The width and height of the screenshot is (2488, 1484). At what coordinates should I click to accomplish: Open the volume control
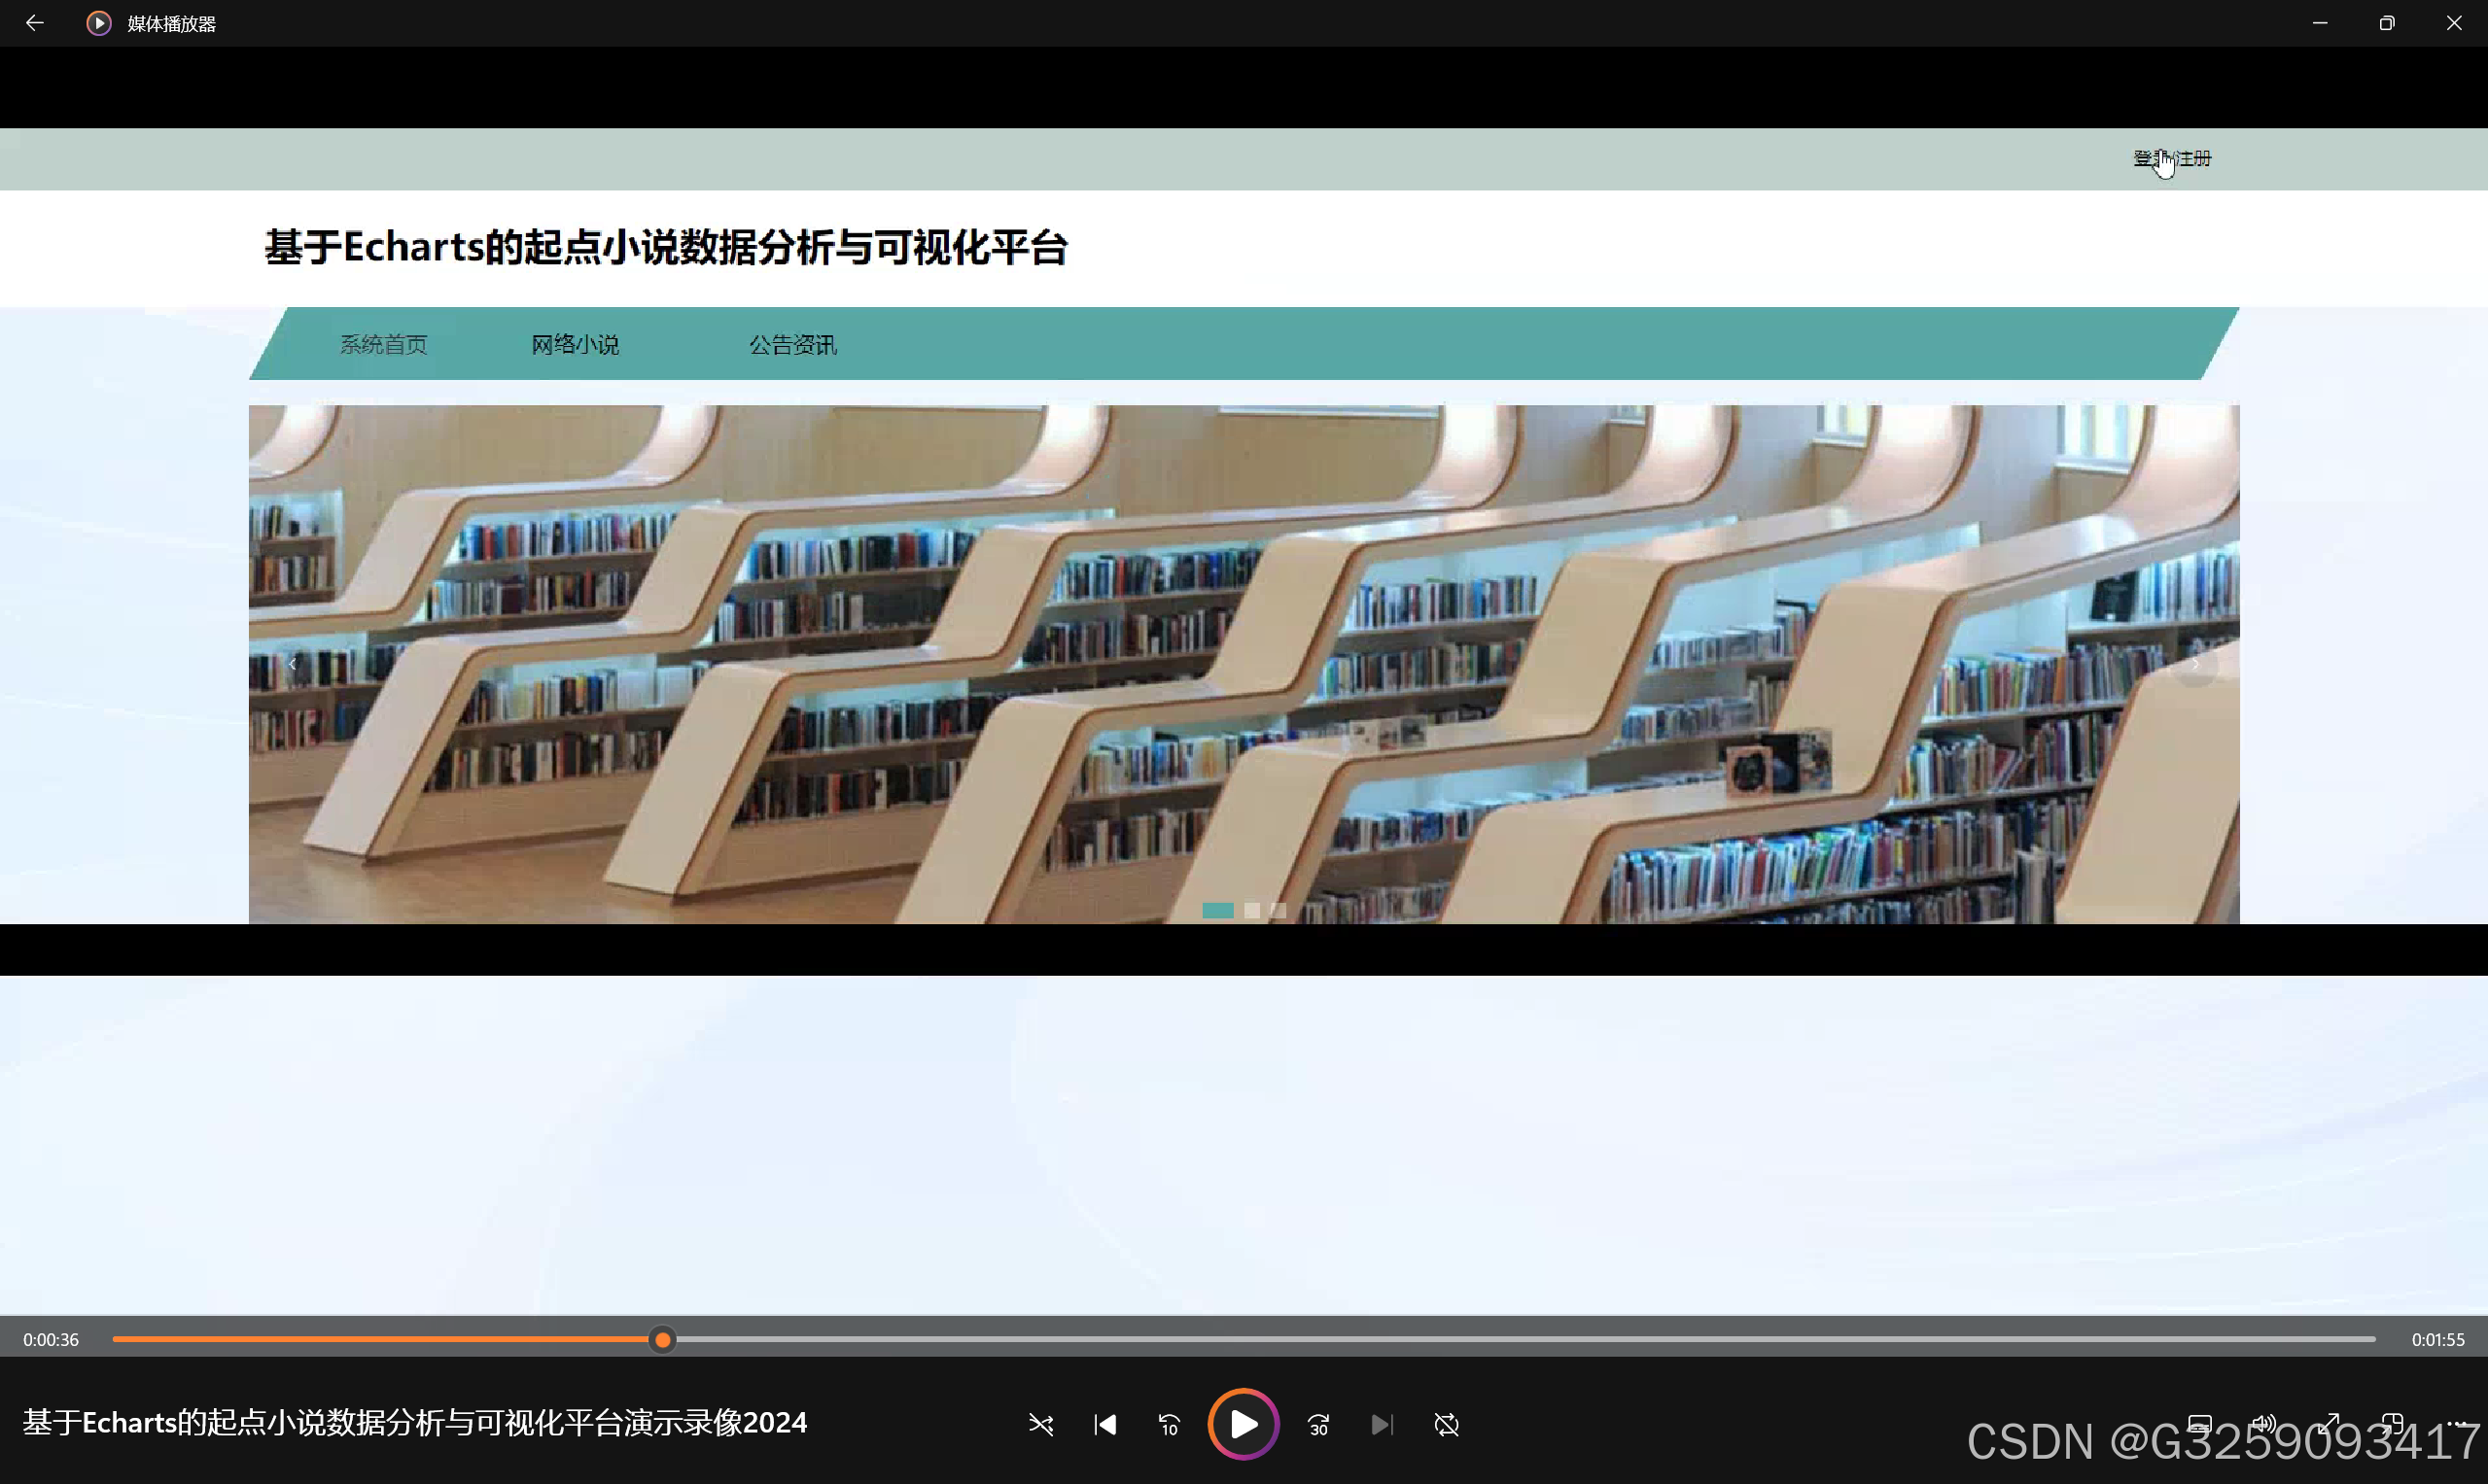pyautogui.click(x=2262, y=1424)
